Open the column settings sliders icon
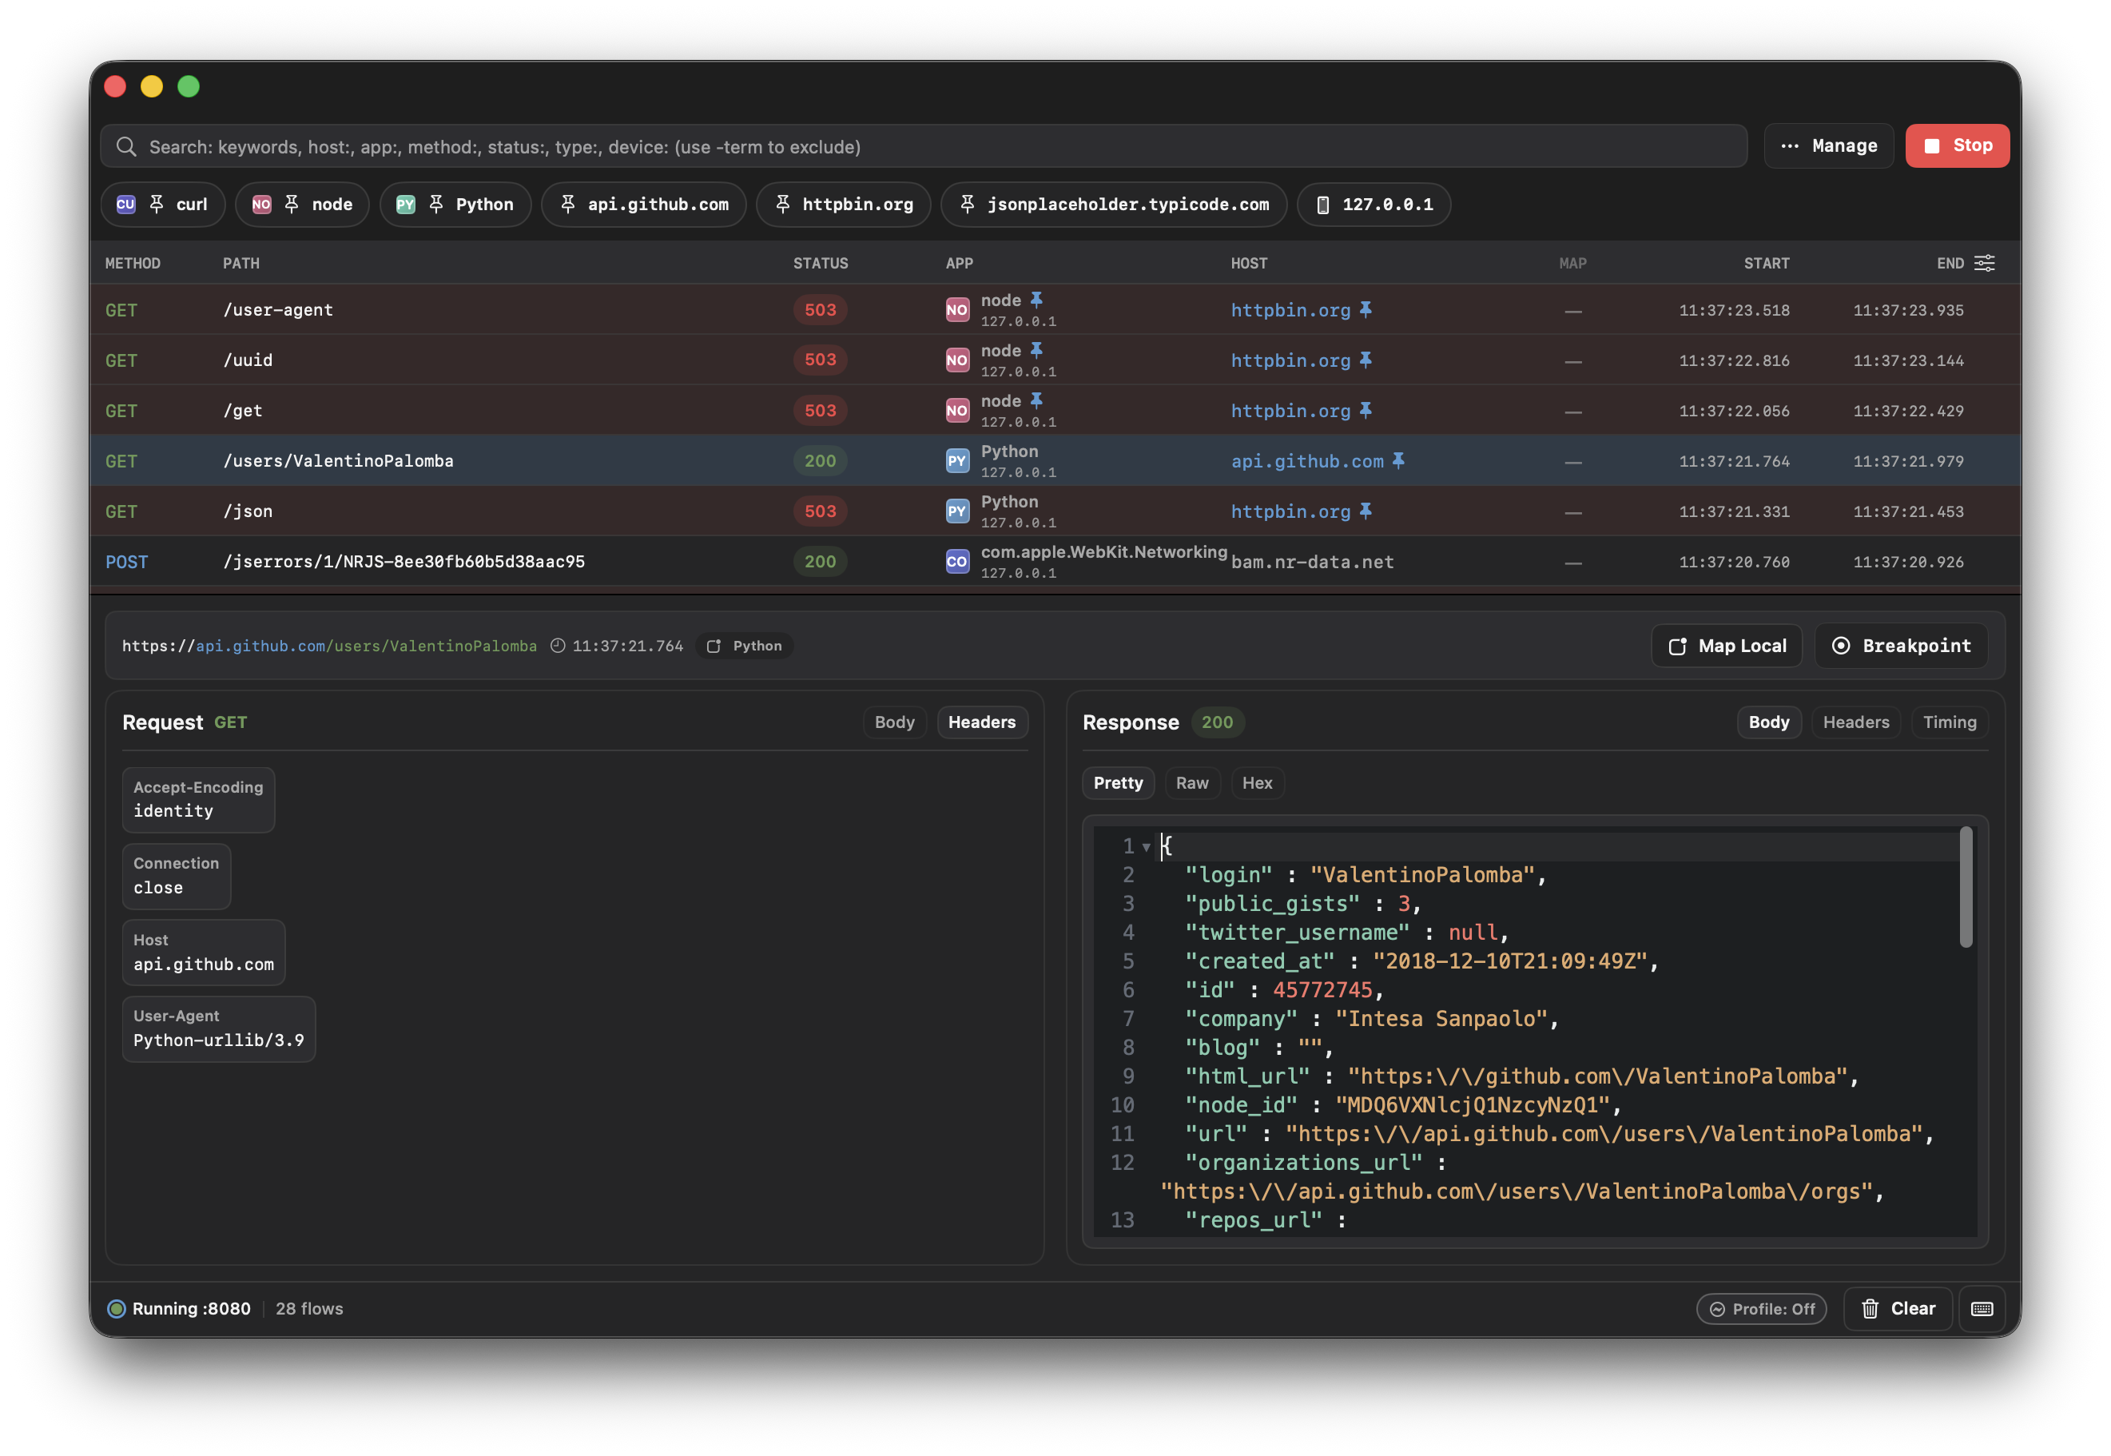2111x1456 pixels. (1984, 264)
